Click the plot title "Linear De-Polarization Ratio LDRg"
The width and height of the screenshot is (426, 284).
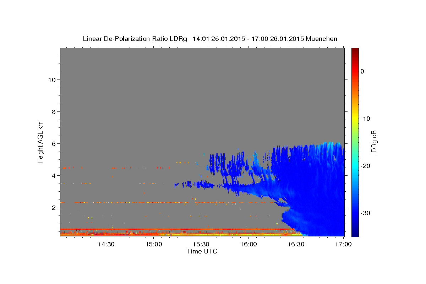135,39
